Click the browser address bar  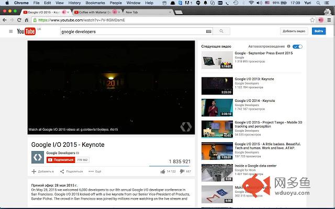173,20
